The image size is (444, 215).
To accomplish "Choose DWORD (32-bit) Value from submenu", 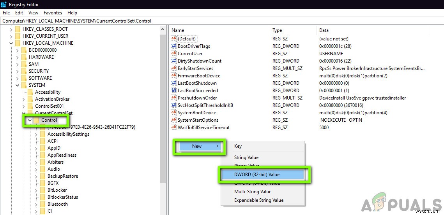I will click(262, 175).
